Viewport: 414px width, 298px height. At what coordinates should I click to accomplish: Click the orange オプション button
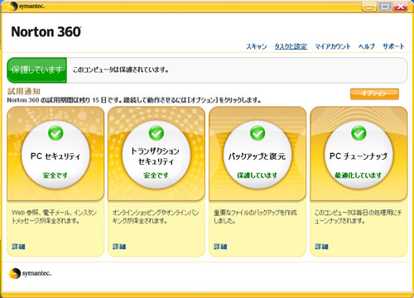[374, 94]
